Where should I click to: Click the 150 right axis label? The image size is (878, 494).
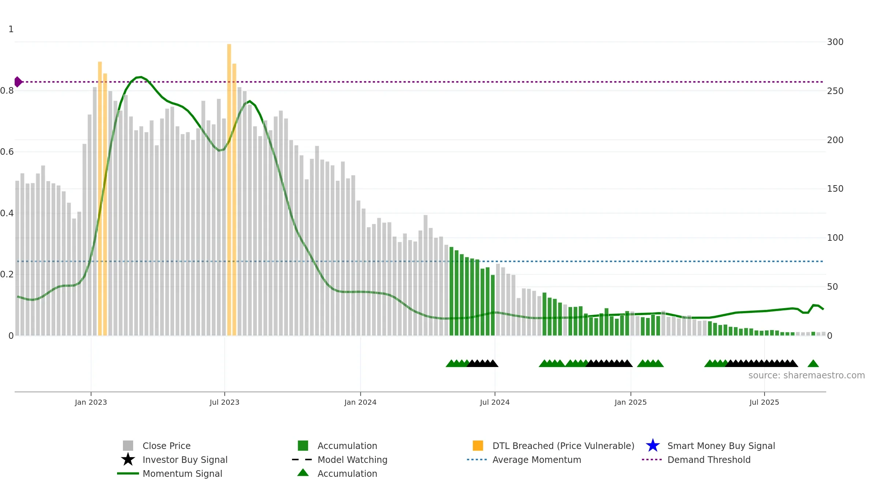pos(835,189)
